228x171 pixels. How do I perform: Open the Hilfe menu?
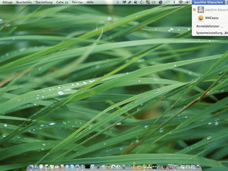(90, 2)
